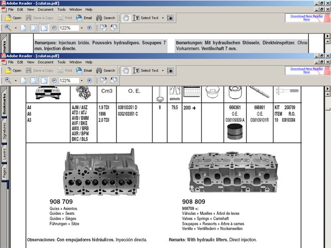Open Tools menu in front window
This screenshot has height=248, width=331.
pyautogui.click(x=62, y=62)
